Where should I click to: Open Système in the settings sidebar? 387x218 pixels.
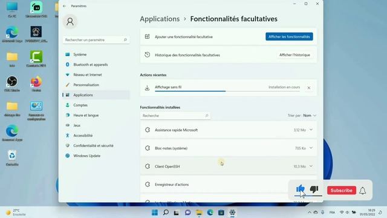pos(96,54)
